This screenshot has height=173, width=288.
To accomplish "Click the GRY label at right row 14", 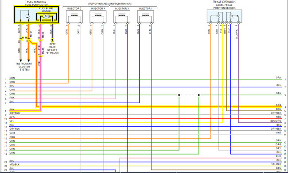I will pos(278,148).
